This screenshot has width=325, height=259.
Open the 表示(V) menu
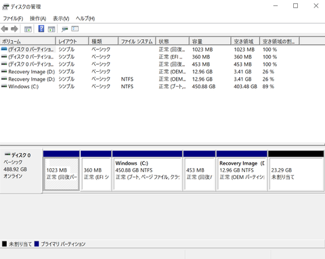coord(61,18)
